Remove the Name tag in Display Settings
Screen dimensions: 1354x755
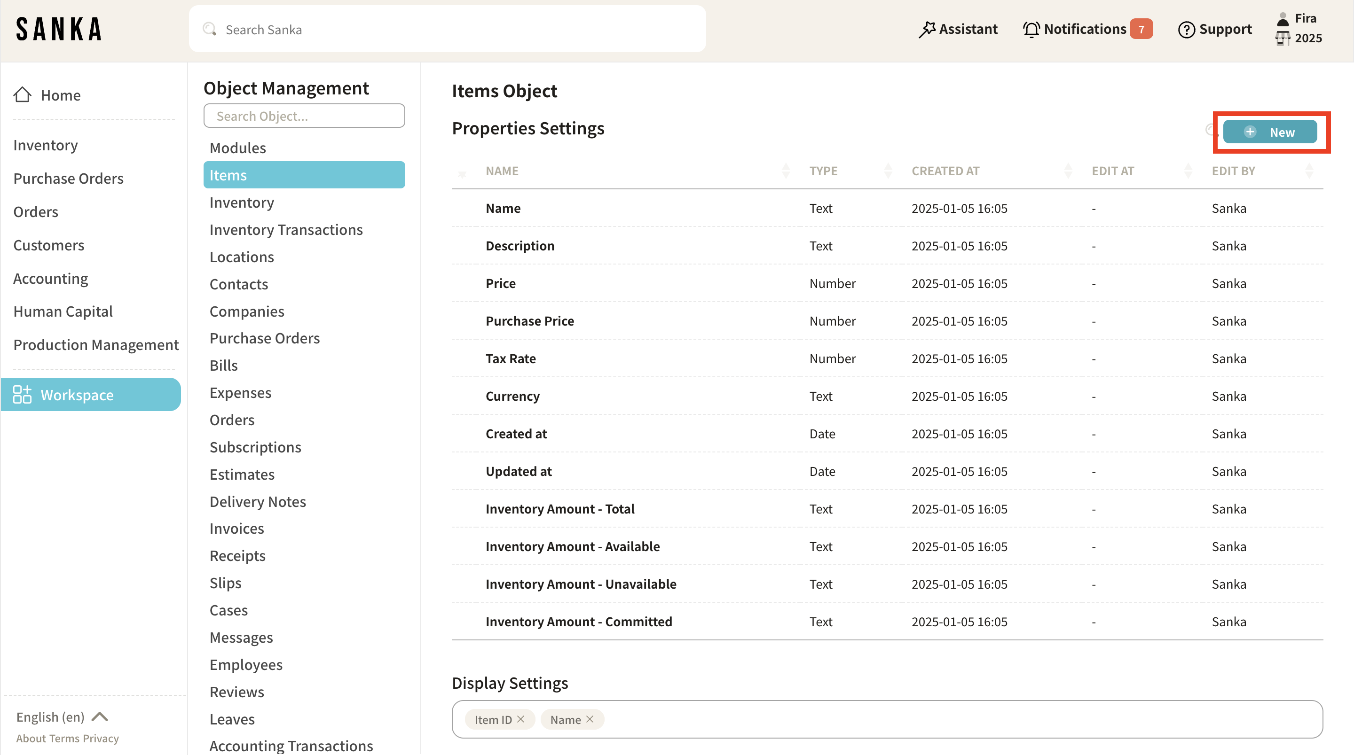pyautogui.click(x=590, y=719)
